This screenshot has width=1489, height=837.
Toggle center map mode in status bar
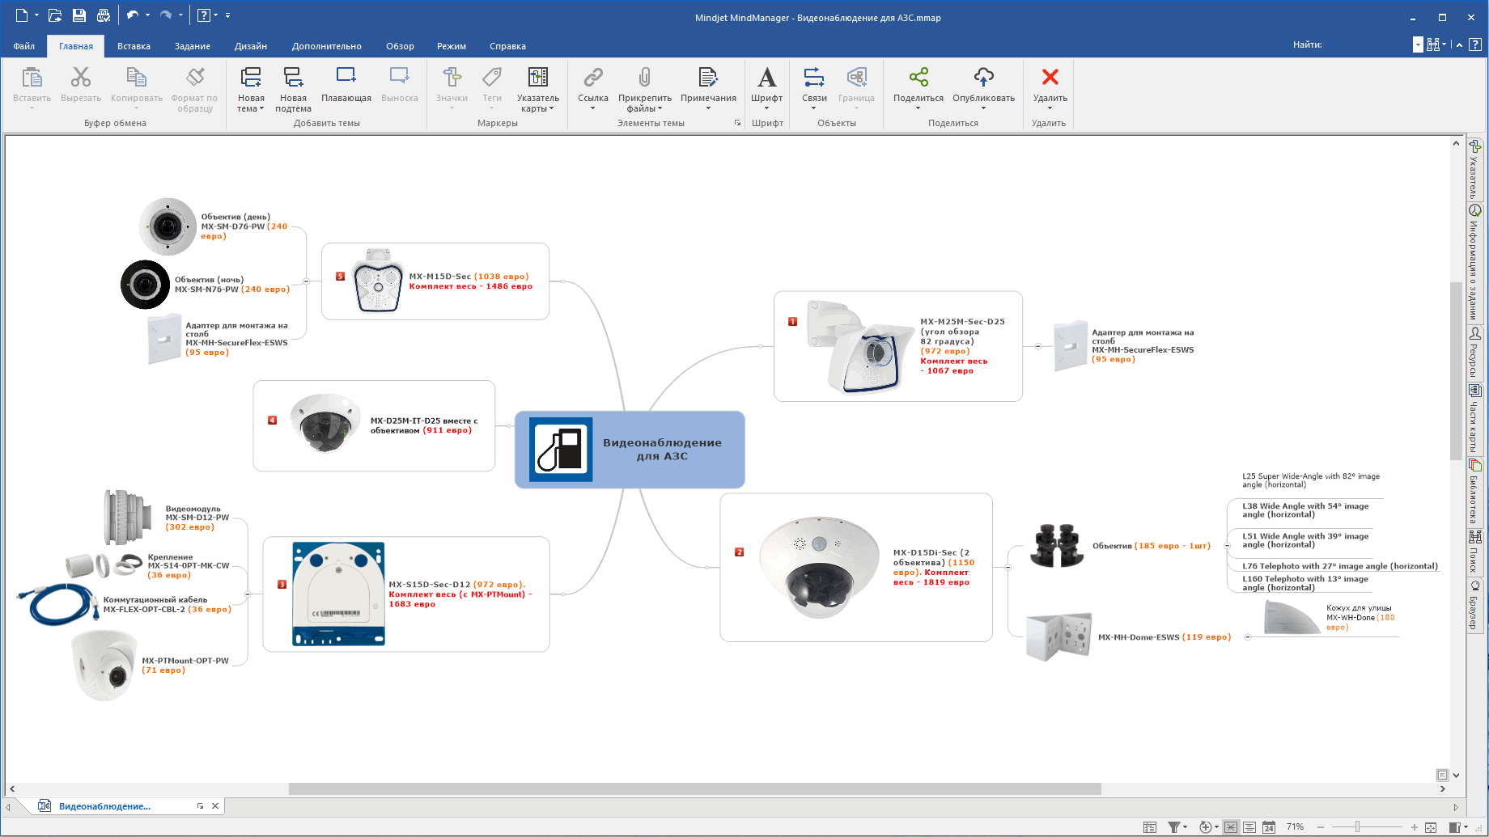click(x=1231, y=826)
